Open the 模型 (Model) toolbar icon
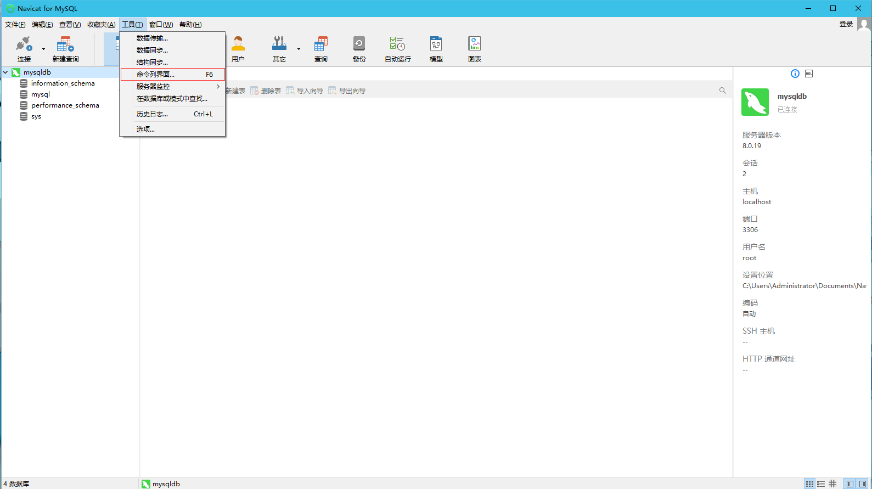 coord(436,44)
